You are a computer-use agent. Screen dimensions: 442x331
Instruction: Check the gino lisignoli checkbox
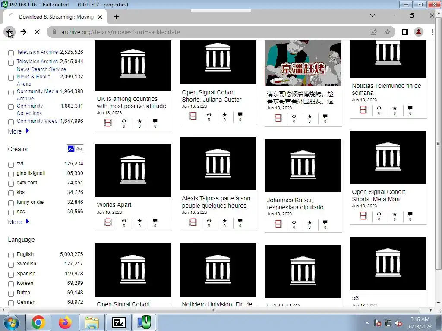click(11, 174)
